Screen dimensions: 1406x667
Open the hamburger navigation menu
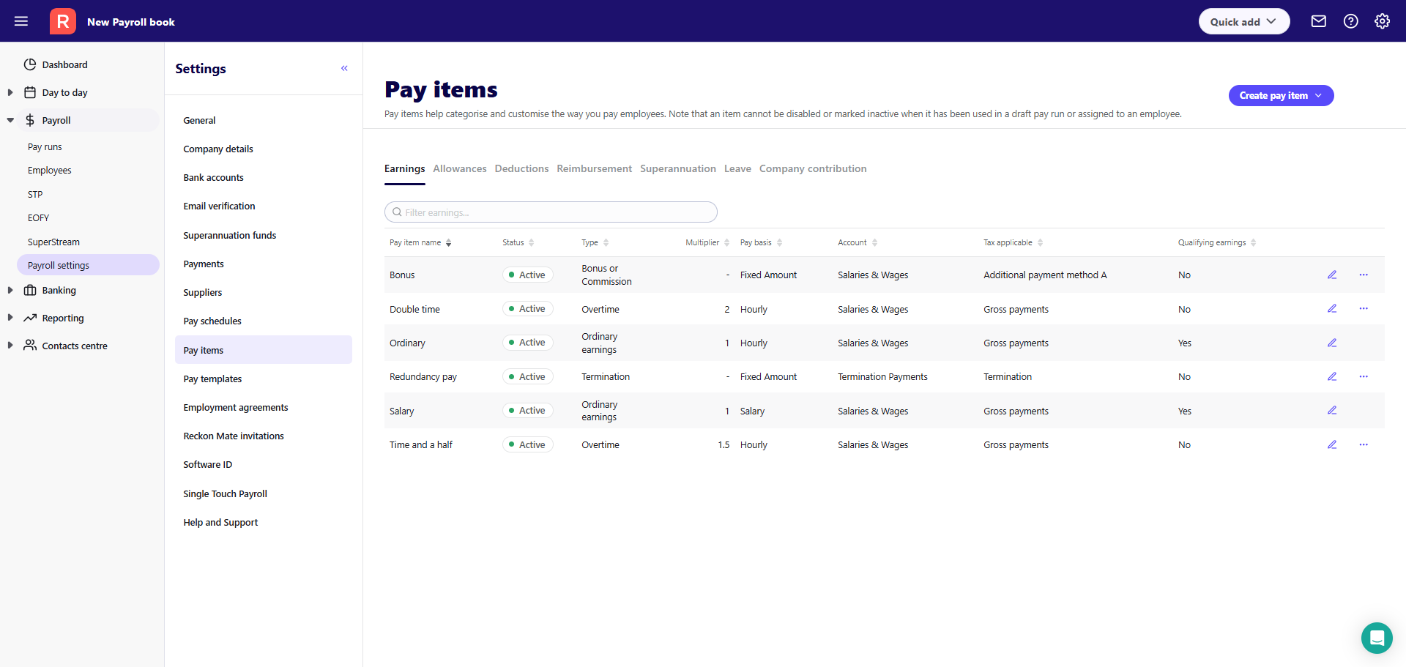(21, 21)
